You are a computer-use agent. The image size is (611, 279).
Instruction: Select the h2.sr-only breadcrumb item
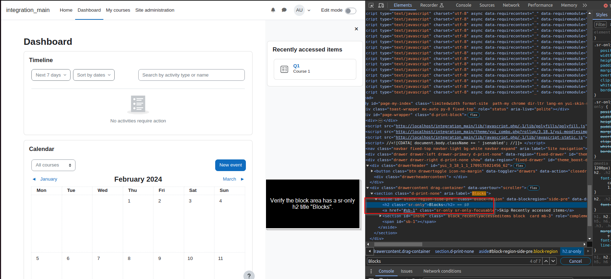click(571, 251)
